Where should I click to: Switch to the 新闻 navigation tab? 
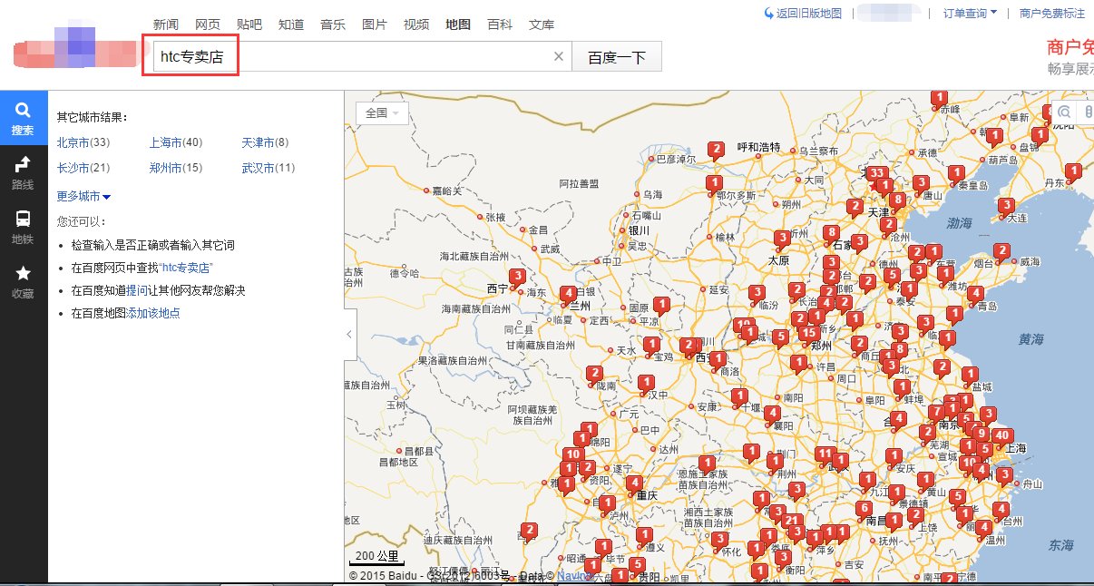tap(165, 24)
